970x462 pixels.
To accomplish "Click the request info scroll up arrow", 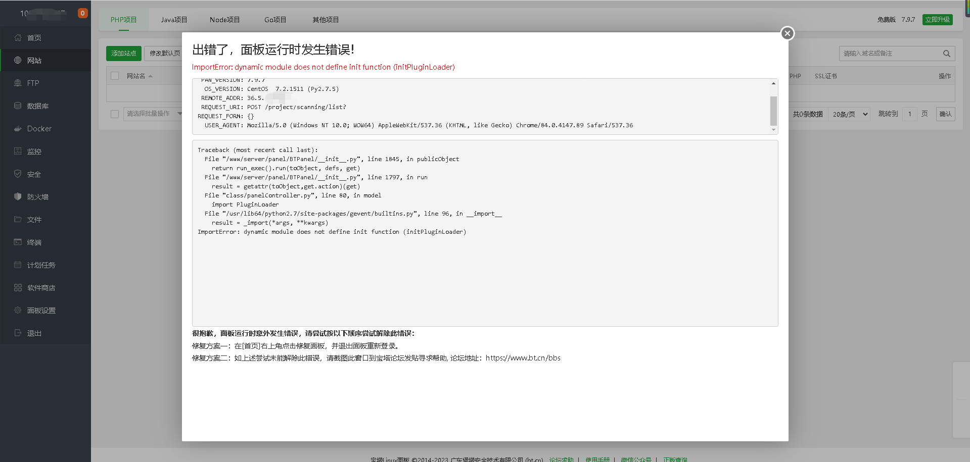I will [x=773, y=83].
